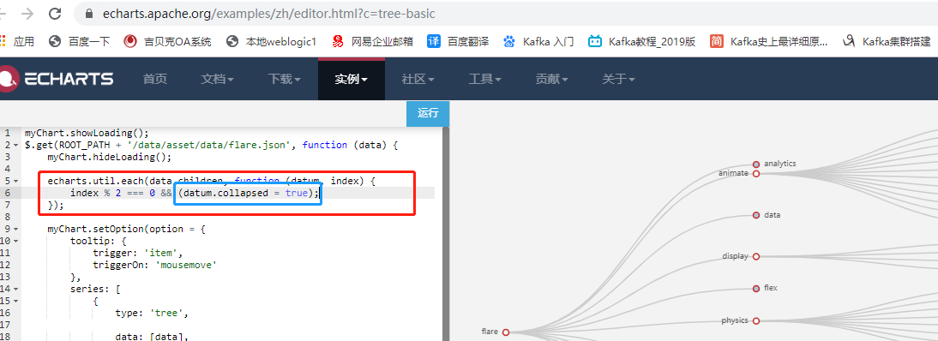The width and height of the screenshot is (938, 341).
Task: Open the 本地weblogic1 bookmark
Action: pyautogui.click(x=271, y=41)
